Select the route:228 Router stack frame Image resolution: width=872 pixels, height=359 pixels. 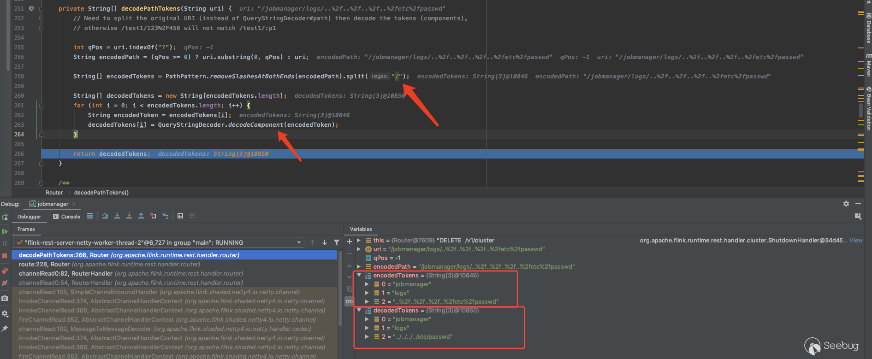(109, 265)
